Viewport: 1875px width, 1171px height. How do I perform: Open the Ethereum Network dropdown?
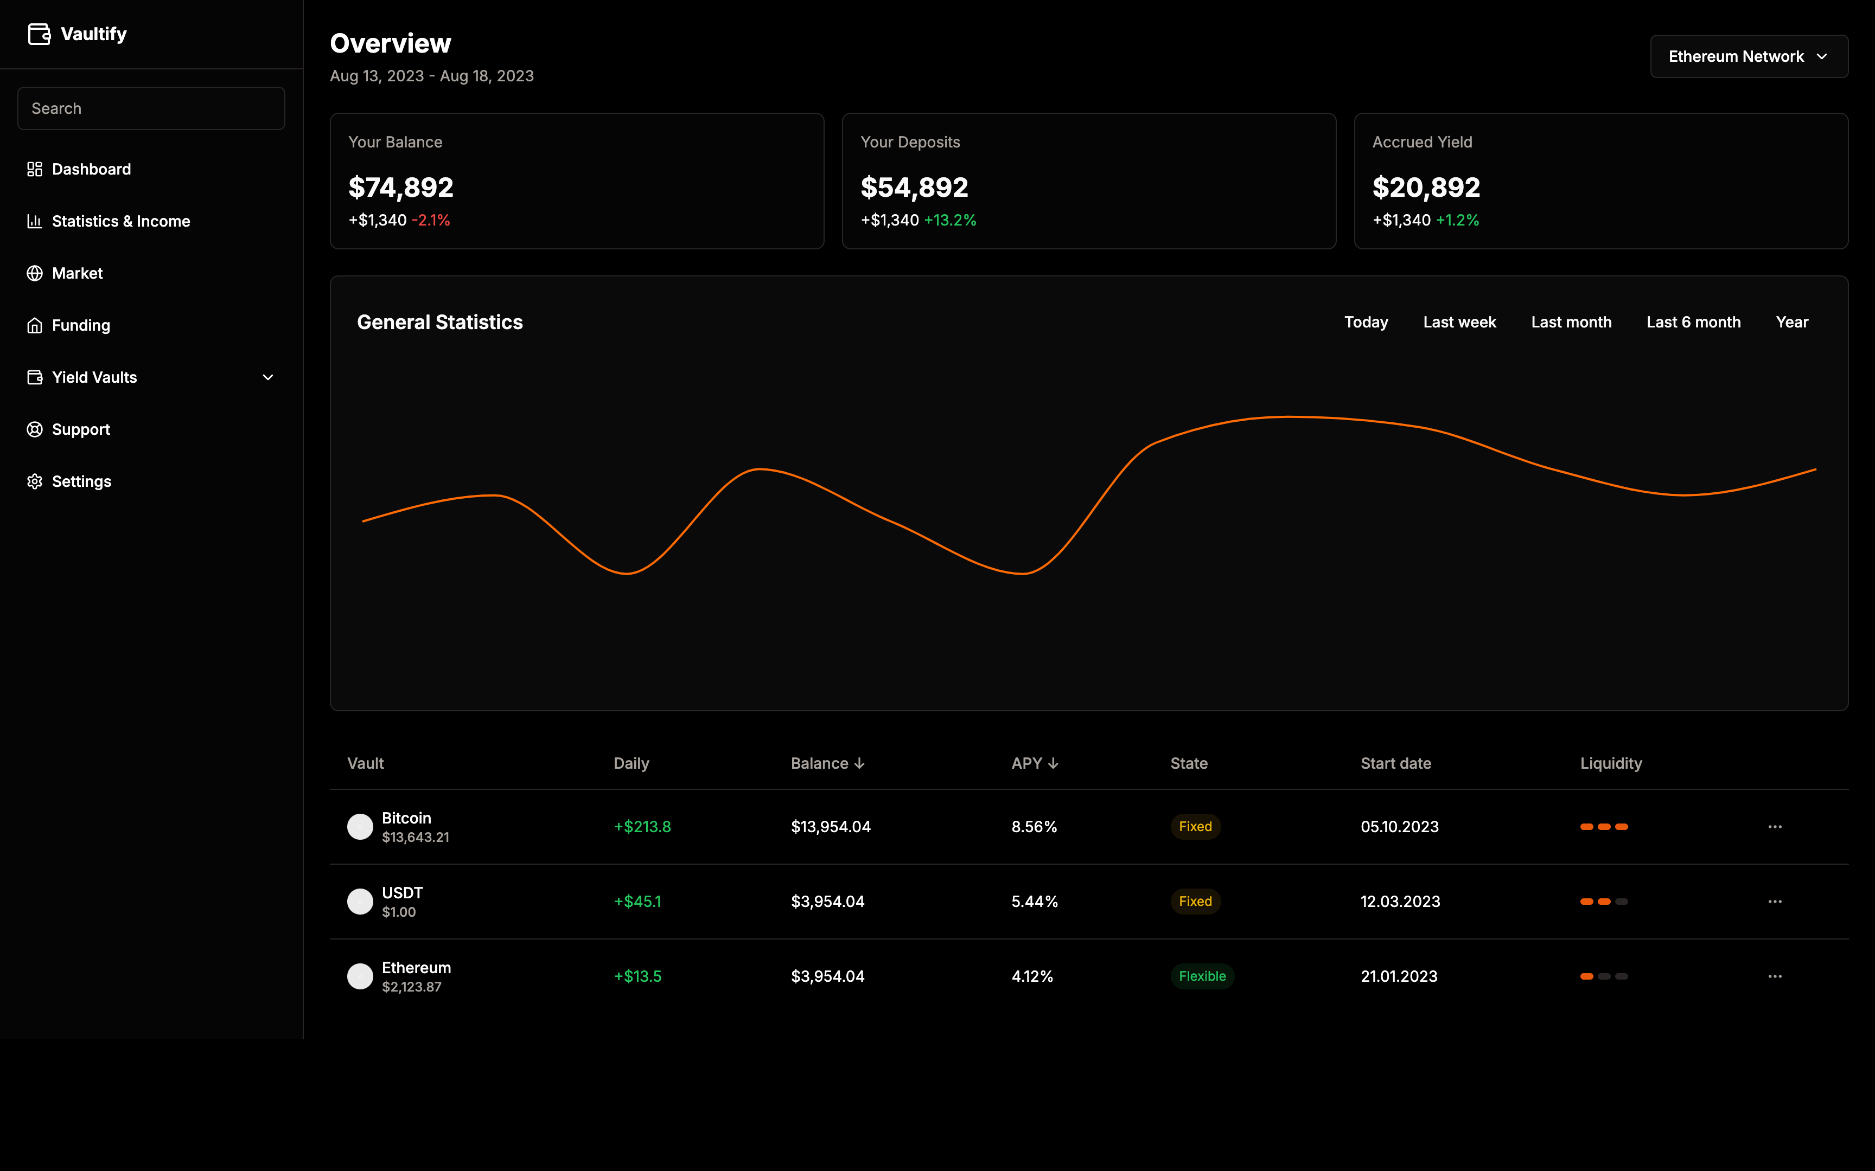(x=1749, y=56)
